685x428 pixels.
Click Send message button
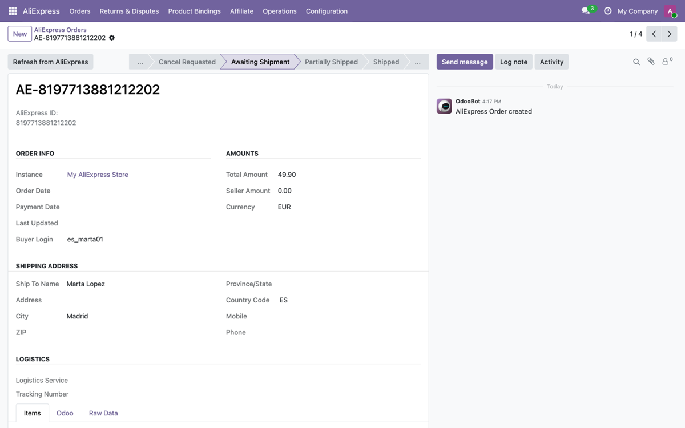465,62
